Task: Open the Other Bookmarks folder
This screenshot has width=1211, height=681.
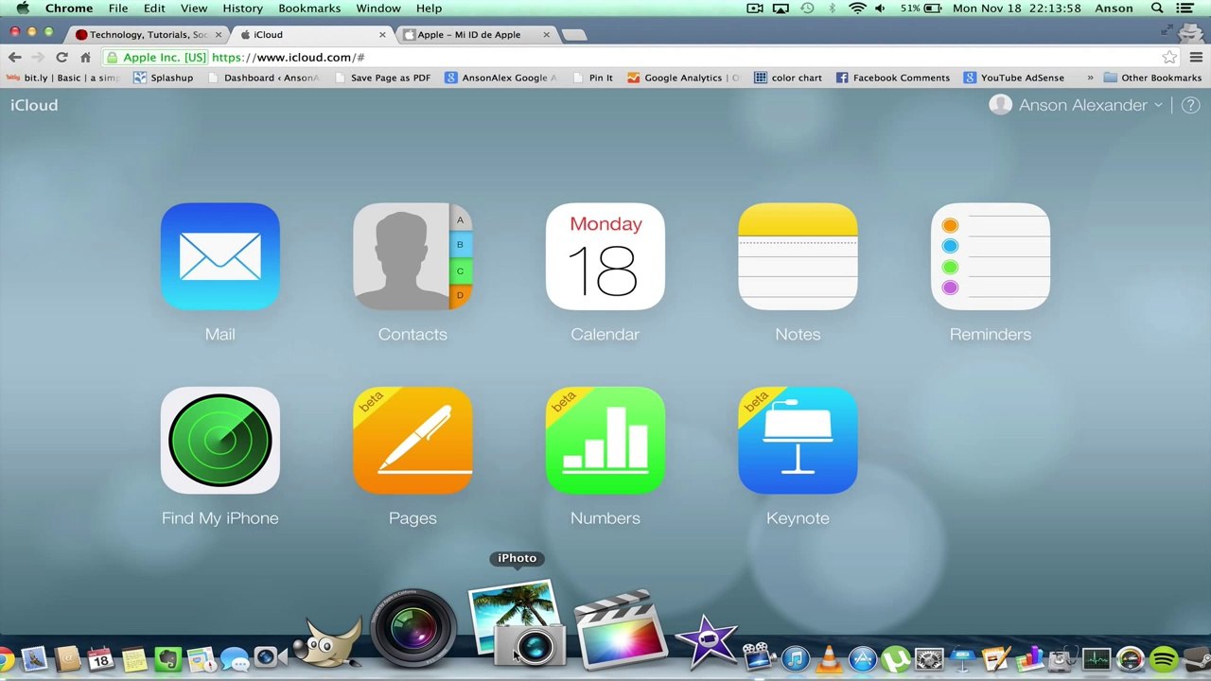Action: point(1152,78)
